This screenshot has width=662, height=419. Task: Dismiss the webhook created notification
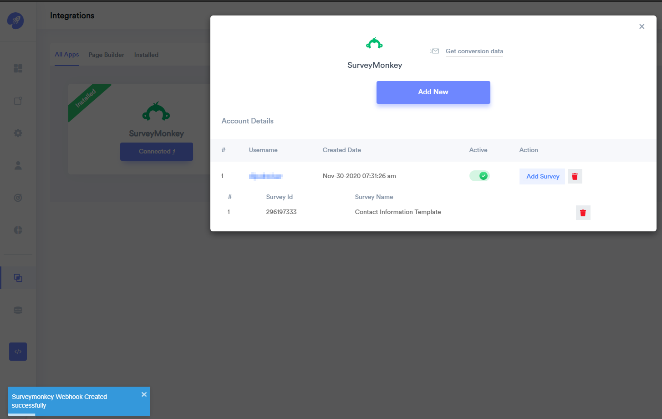[x=144, y=394]
